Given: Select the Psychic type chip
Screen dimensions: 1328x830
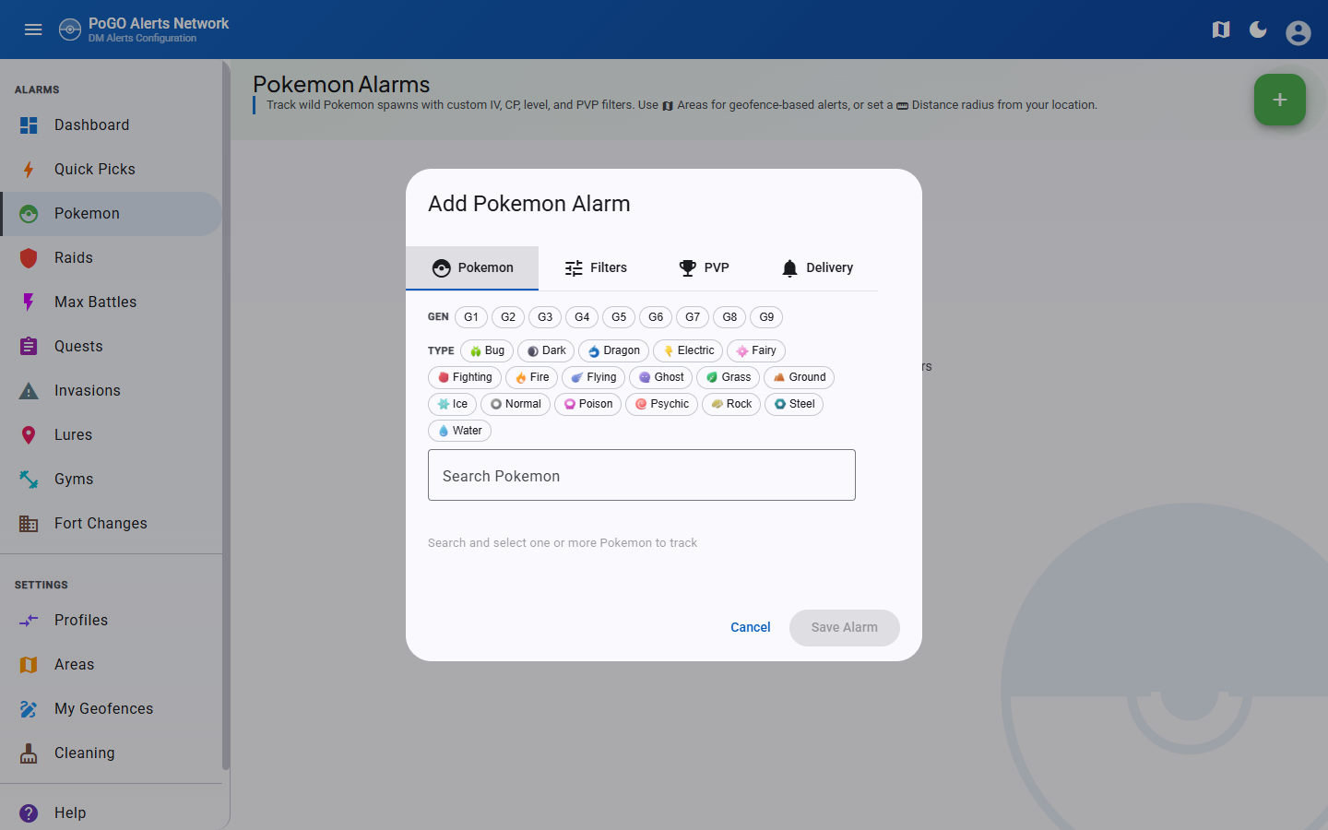Looking at the screenshot, I should click(x=661, y=405).
